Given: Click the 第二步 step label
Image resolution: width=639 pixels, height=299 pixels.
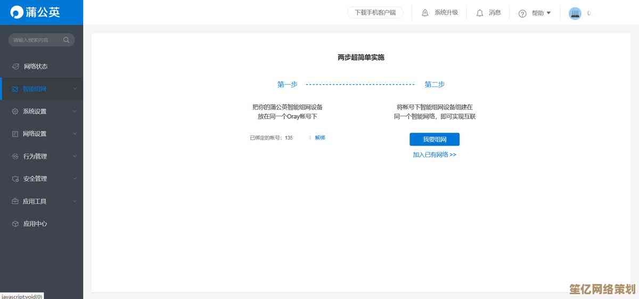Looking at the screenshot, I should (435, 84).
